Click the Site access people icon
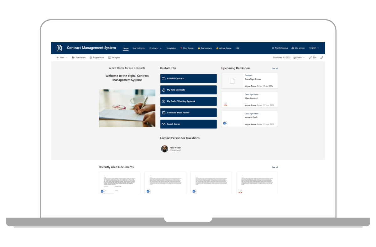 pyautogui.click(x=293, y=48)
